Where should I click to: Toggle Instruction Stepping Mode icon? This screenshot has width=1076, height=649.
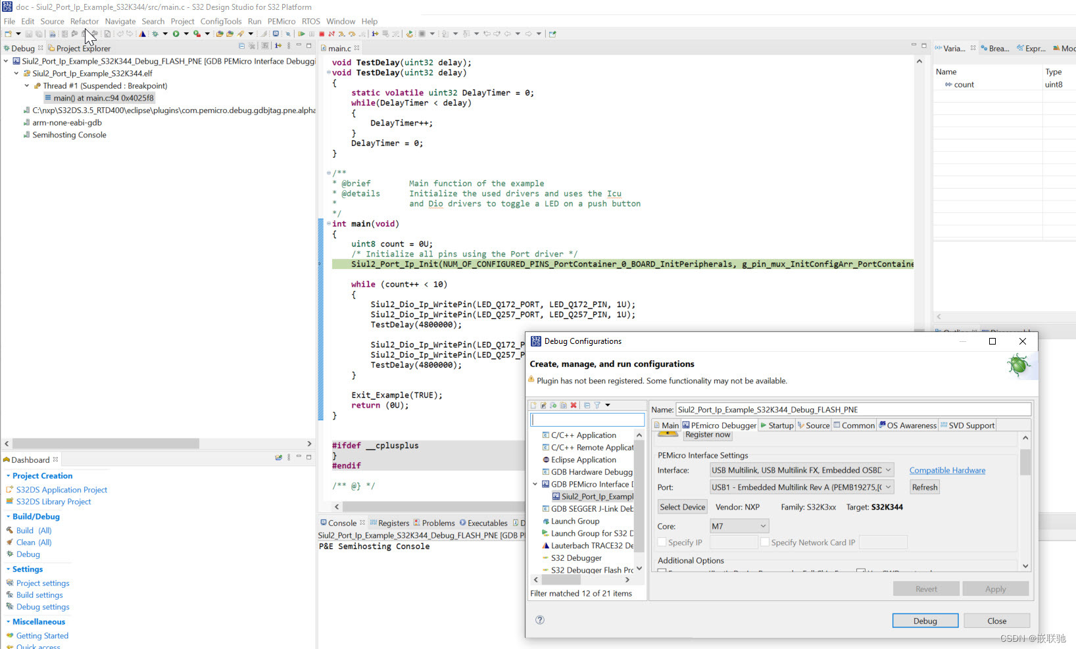375,34
